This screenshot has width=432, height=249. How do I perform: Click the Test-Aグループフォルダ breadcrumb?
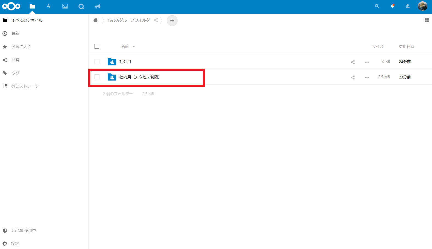point(129,20)
